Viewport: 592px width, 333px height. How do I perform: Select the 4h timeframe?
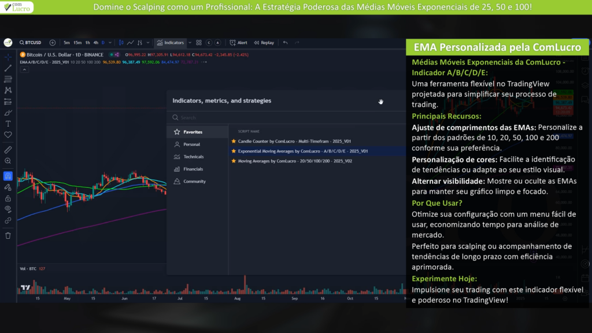coord(96,43)
